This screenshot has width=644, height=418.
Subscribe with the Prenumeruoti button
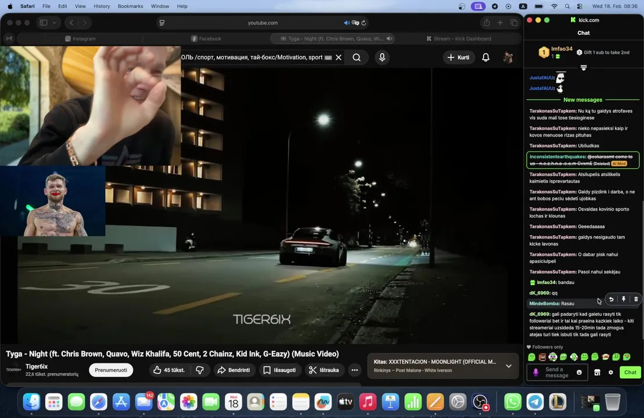(111, 370)
